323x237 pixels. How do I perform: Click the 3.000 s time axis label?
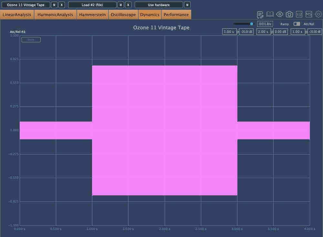pos(237,229)
